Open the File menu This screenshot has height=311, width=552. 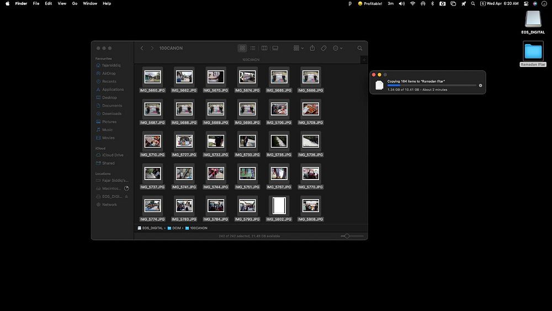36,3
